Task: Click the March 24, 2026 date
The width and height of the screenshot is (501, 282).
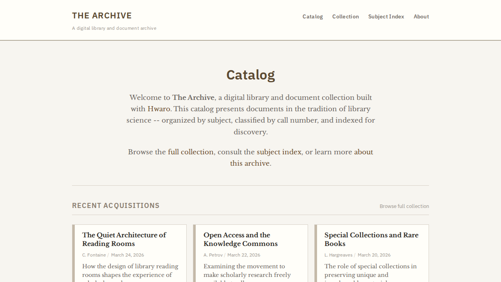Action: coord(128,255)
